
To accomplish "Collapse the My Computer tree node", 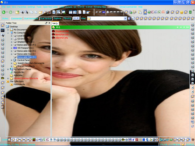I will click(x=8, y=33).
